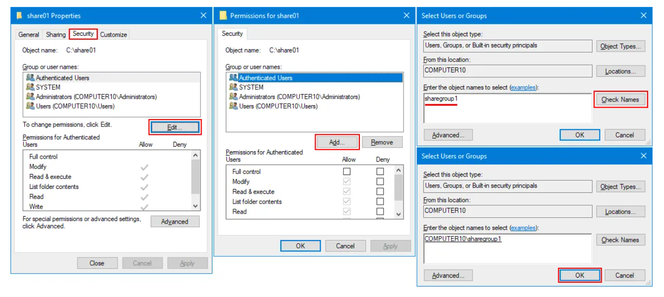The width and height of the screenshot is (664, 297).
Task: Toggle List folder contents Allow checkbox in Permissions
Action: click(x=347, y=202)
